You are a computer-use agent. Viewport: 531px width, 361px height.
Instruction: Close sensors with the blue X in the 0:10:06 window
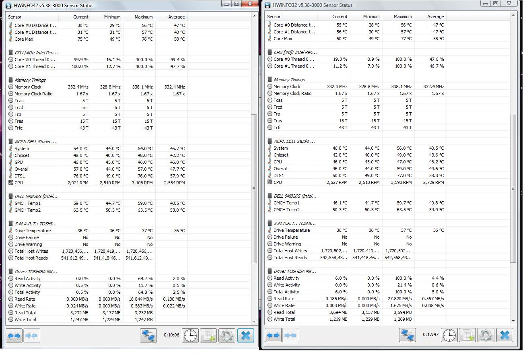245,335
